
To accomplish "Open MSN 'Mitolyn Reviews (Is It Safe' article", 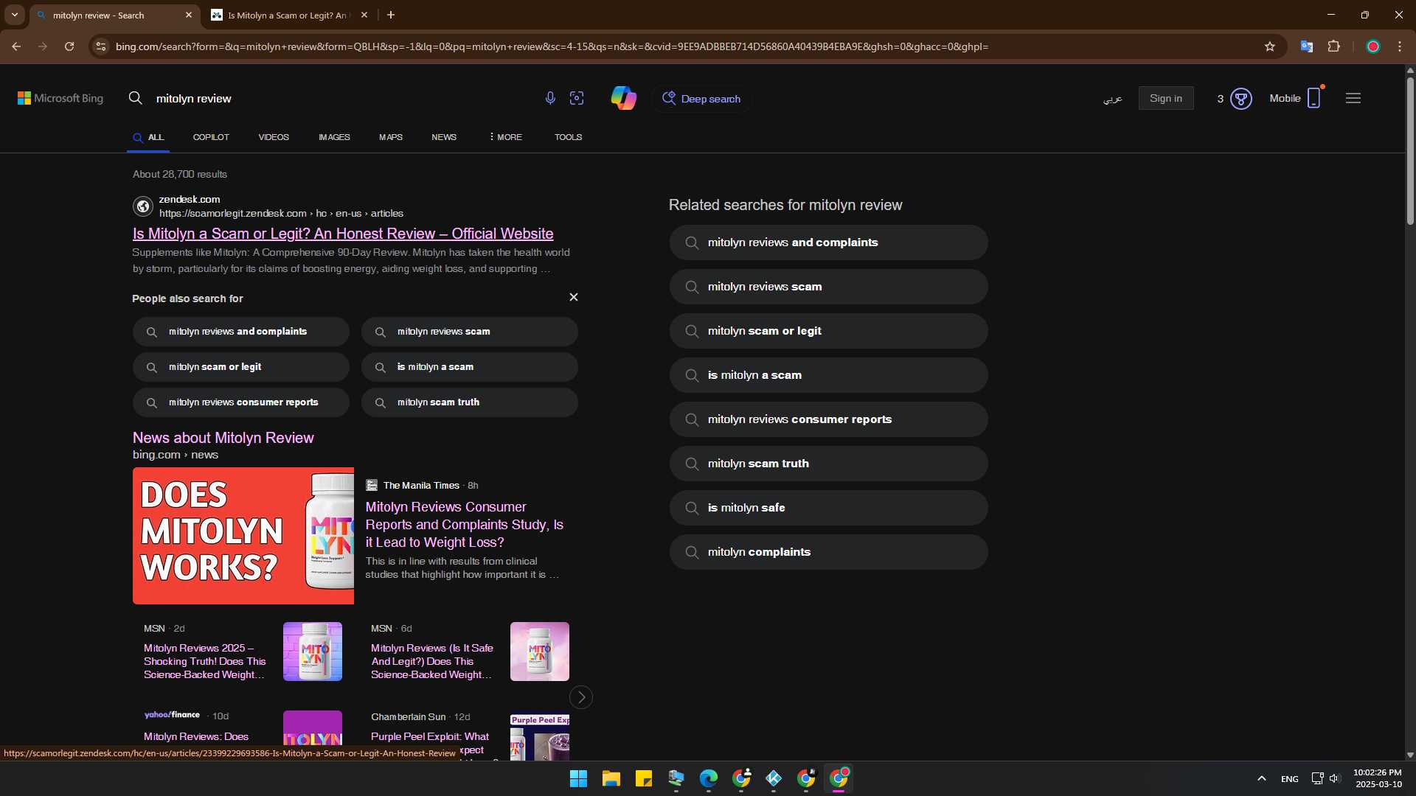I will pos(432,661).
